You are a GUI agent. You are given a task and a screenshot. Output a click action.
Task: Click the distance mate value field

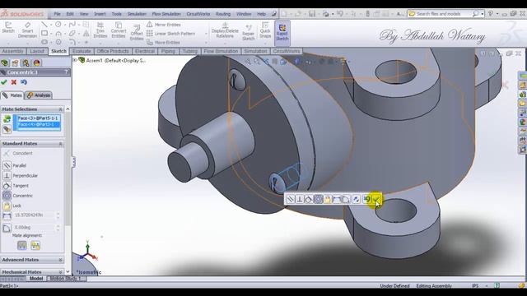pos(35,215)
